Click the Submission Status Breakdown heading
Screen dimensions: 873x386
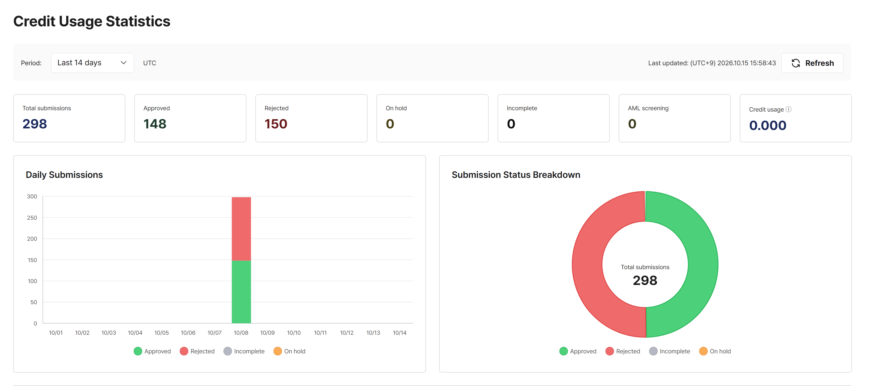pyautogui.click(x=516, y=175)
